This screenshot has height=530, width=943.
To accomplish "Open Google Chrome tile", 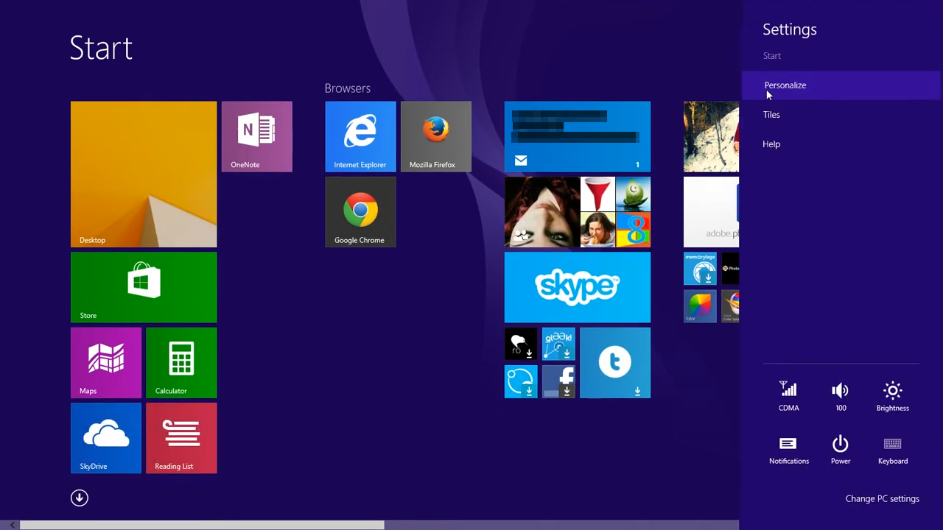I will click(360, 212).
